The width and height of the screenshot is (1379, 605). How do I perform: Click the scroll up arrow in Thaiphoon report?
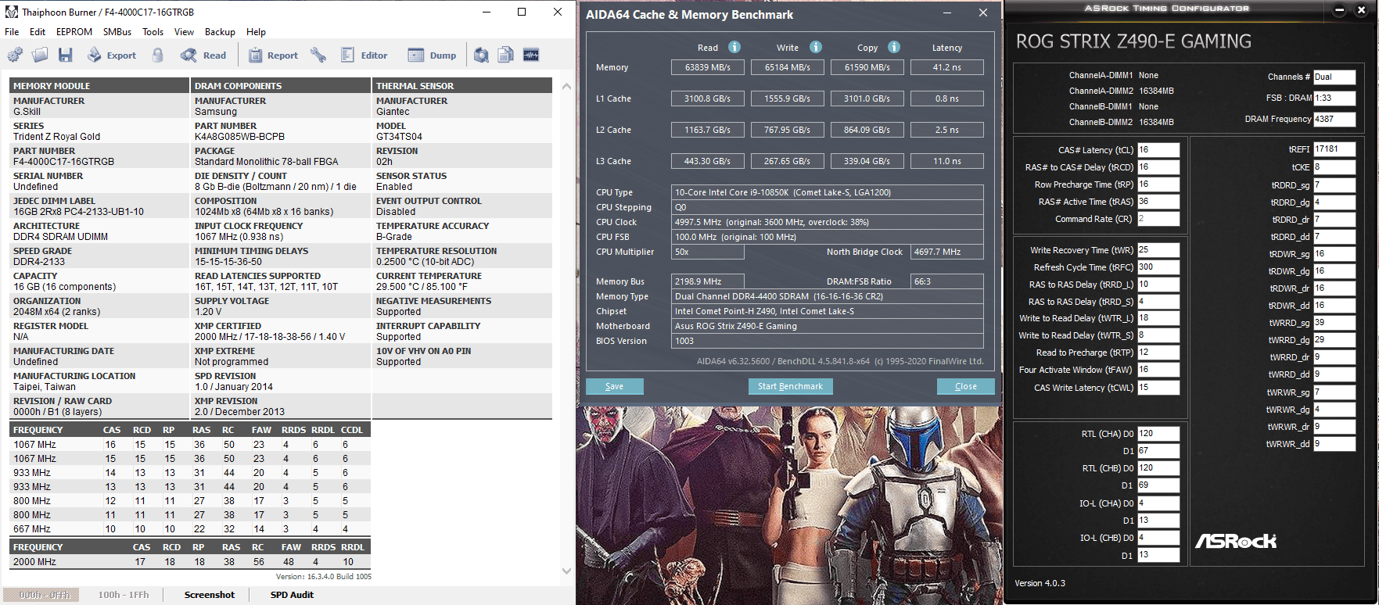567,86
